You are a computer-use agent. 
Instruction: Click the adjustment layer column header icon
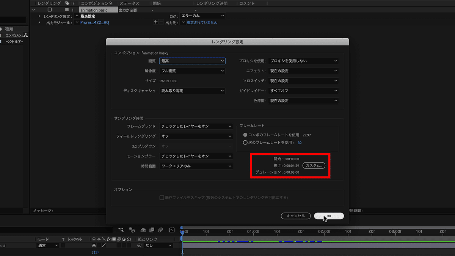124,239
